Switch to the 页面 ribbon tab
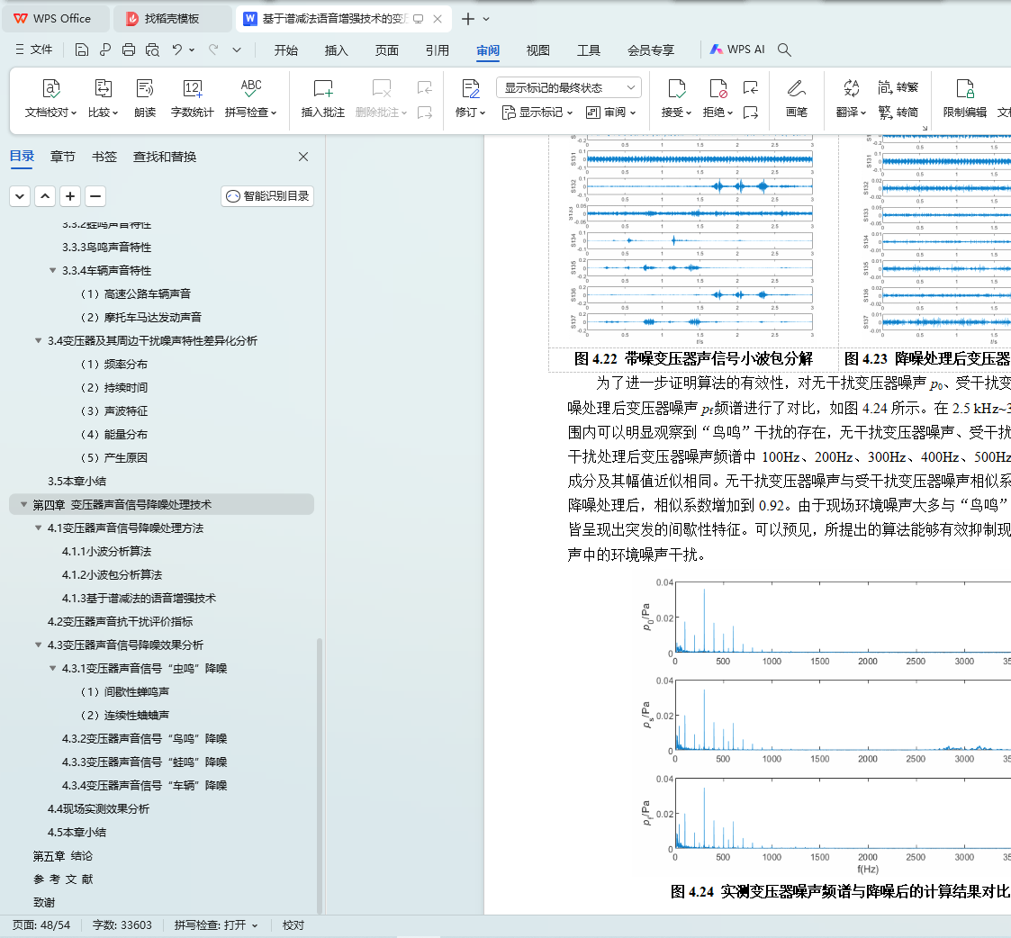This screenshot has width=1011, height=938. coord(387,50)
